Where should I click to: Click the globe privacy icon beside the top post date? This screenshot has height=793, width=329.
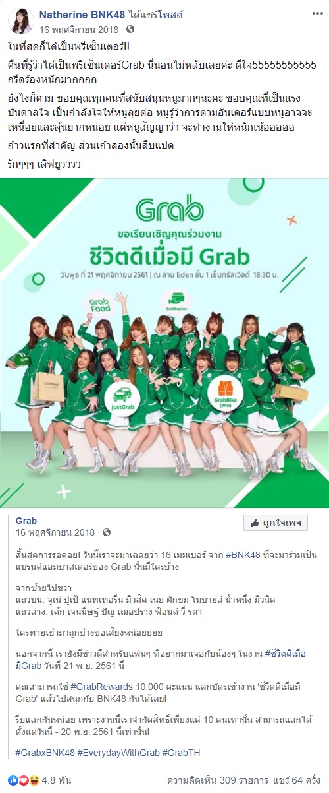coord(130,30)
